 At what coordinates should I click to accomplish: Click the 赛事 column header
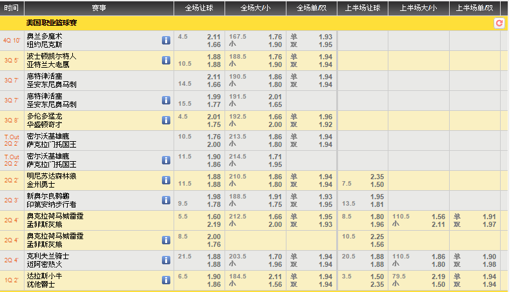click(x=99, y=8)
